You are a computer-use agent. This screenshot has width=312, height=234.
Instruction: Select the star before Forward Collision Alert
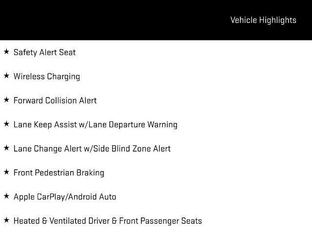[x=6, y=100]
